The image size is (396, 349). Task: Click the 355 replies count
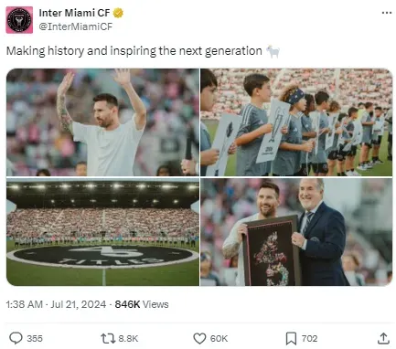point(35,339)
